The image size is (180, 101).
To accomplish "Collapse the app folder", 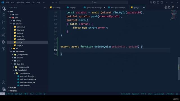I will [x=16, y=18].
